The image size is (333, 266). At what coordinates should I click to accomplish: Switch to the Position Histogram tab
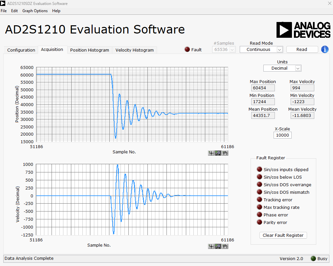click(x=89, y=50)
